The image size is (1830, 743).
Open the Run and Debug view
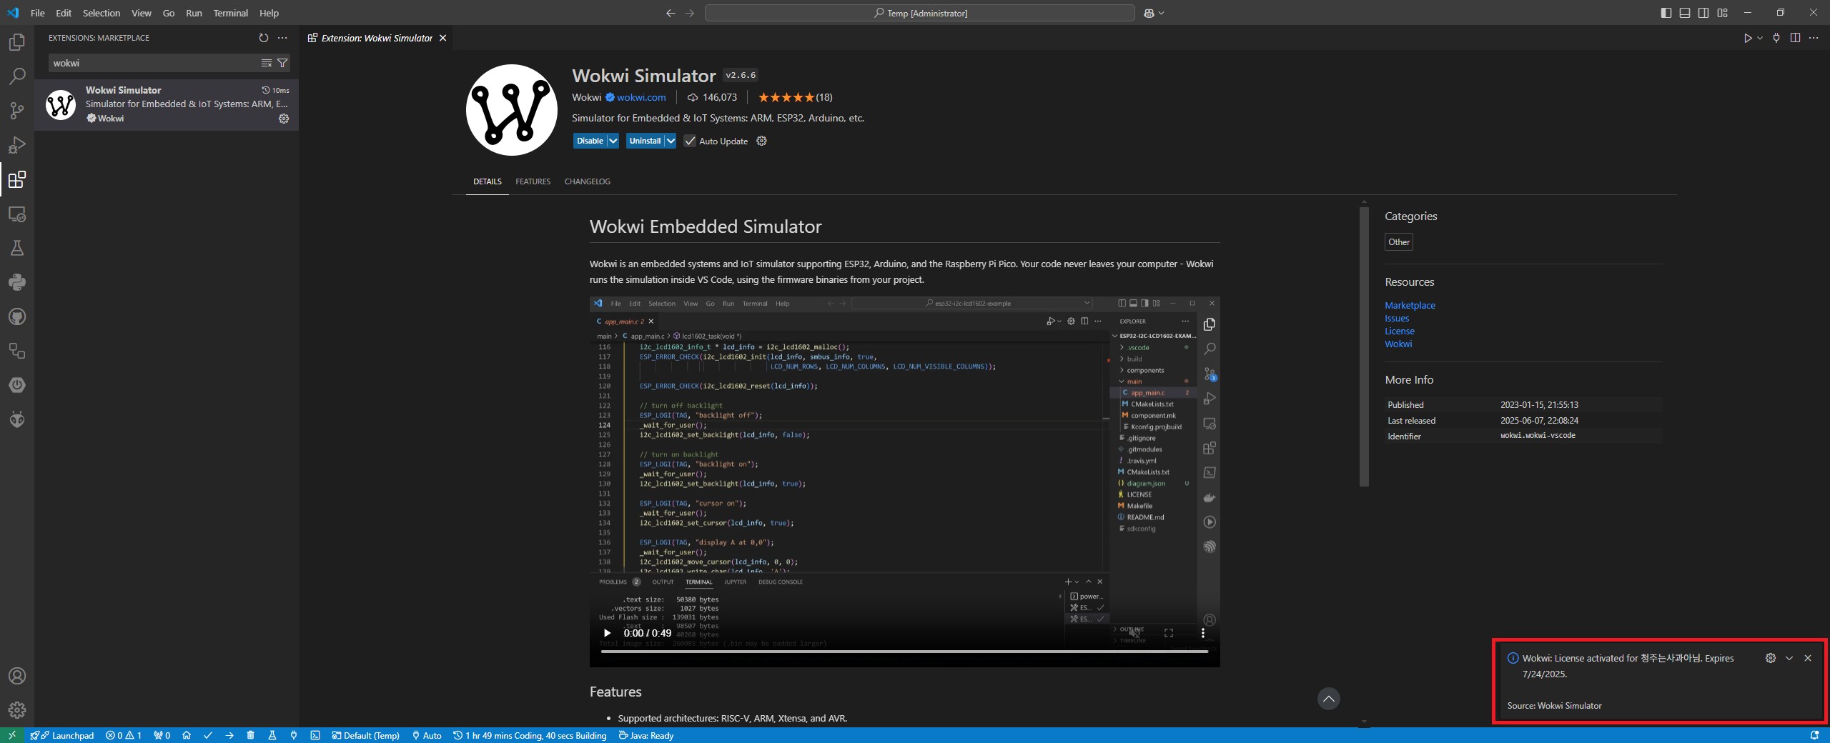coord(17,144)
